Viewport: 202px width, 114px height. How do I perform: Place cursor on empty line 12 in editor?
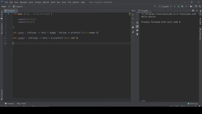72,43
